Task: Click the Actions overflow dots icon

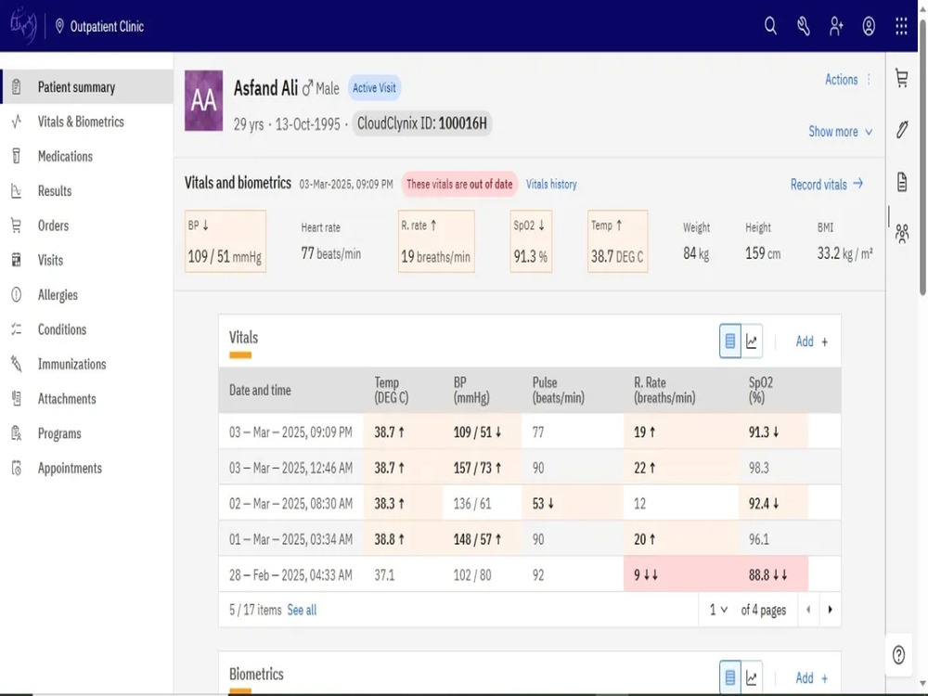Action: (869, 79)
